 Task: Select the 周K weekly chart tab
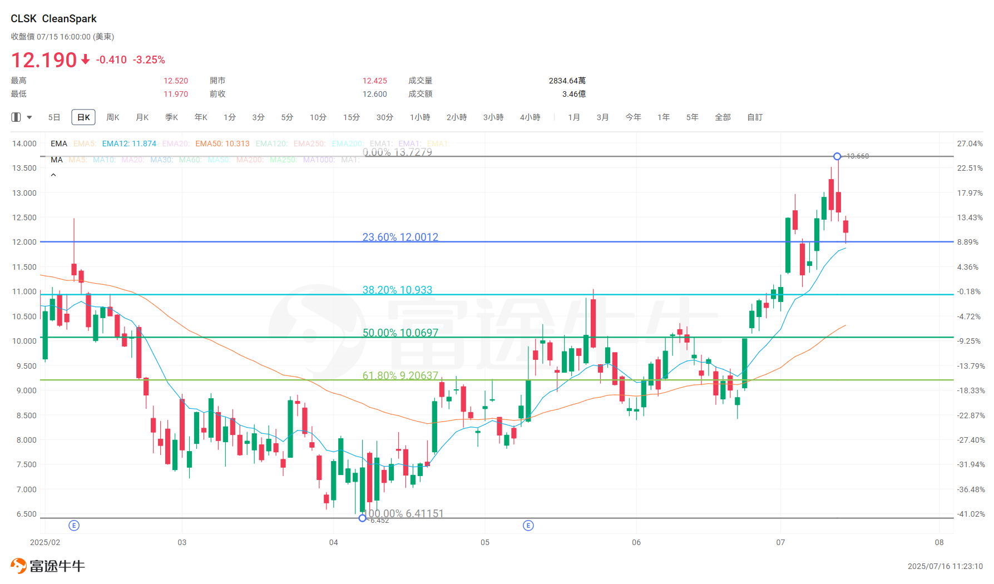(x=112, y=117)
